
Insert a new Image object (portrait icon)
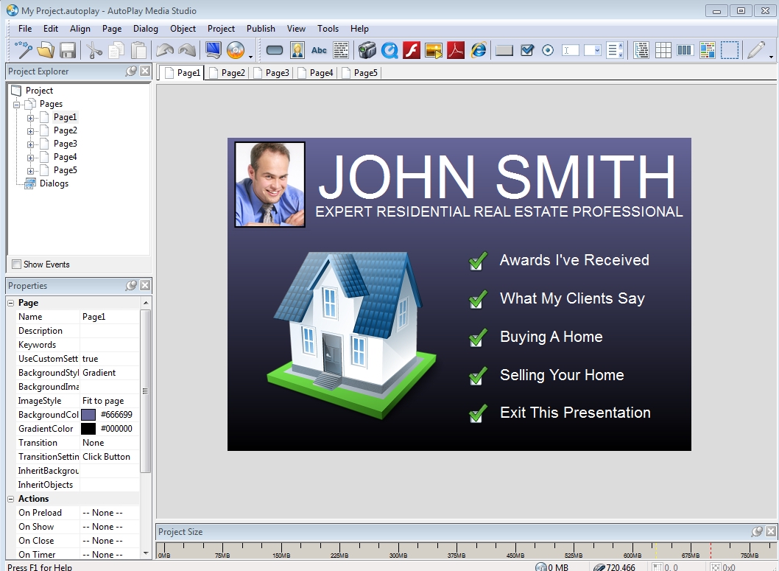pyautogui.click(x=297, y=50)
